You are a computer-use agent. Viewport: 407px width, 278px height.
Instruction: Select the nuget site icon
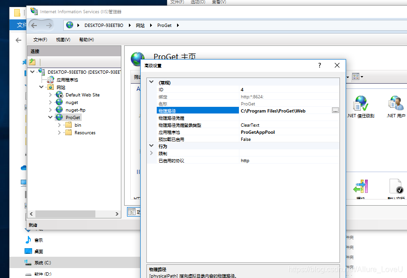click(x=59, y=102)
